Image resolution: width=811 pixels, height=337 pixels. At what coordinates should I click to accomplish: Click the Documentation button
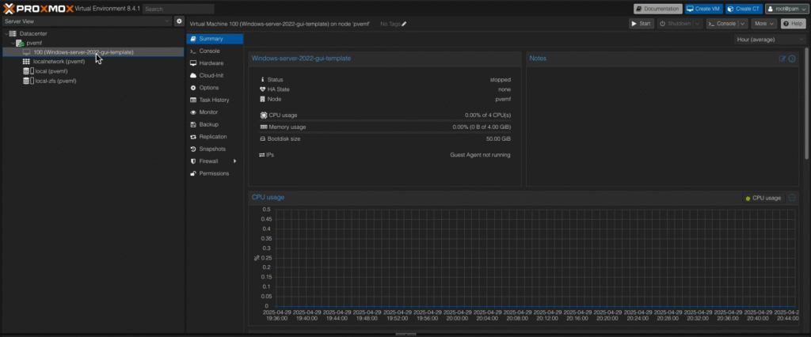click(x=658, y=9)
